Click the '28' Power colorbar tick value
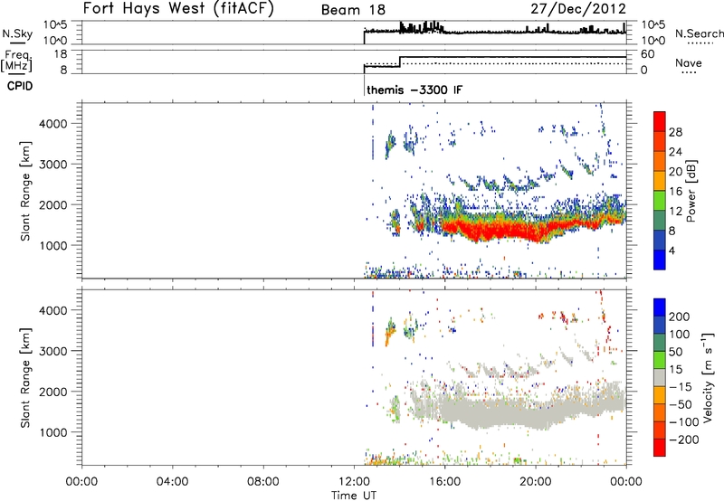 (x=675, y=132)
